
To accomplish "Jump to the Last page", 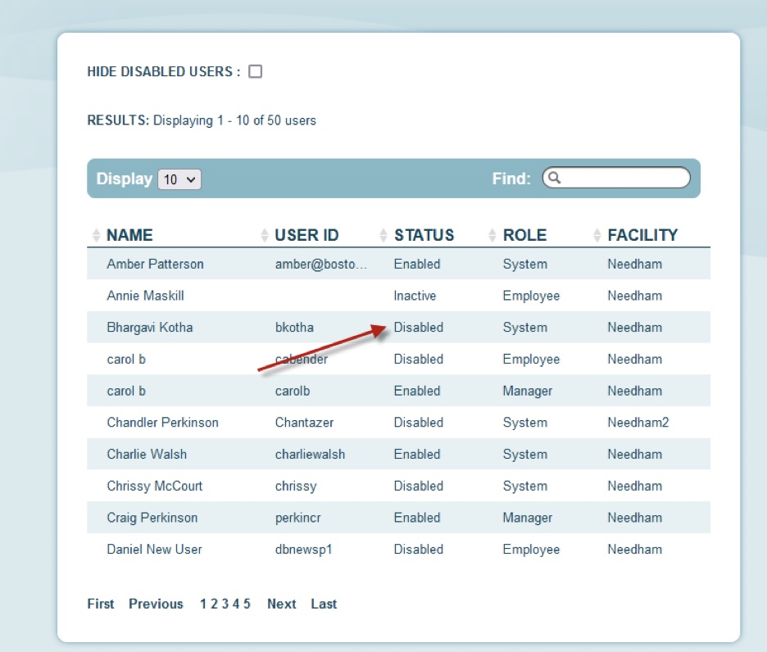I will (324, 604).
